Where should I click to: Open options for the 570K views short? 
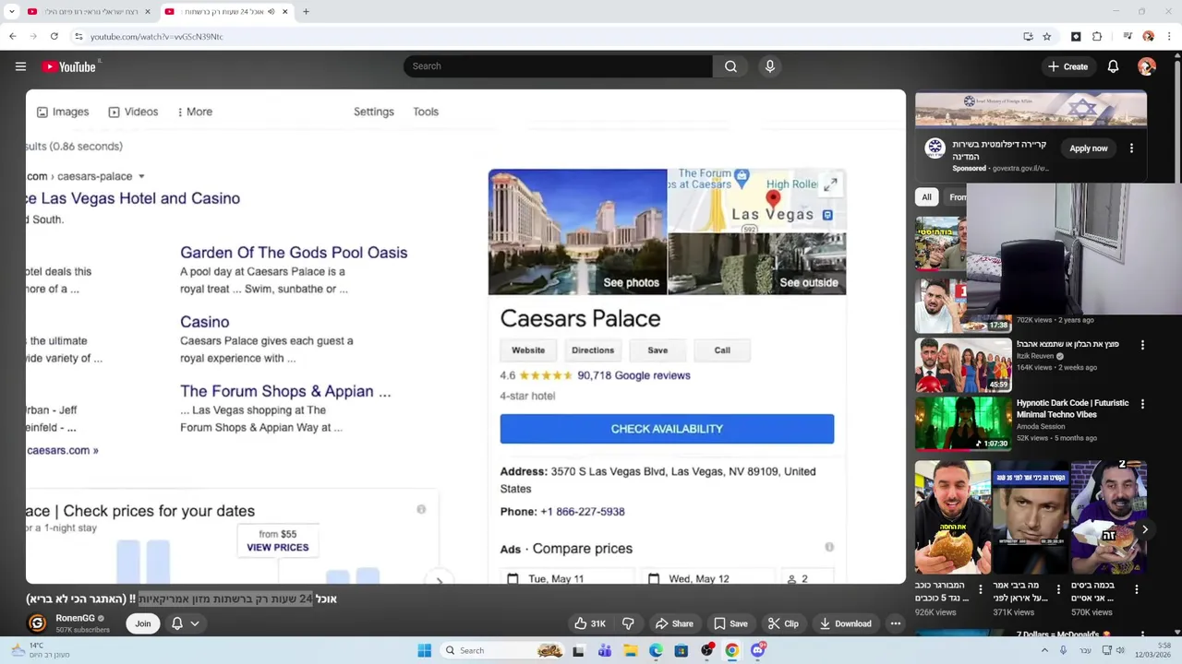coord(1137,589)
